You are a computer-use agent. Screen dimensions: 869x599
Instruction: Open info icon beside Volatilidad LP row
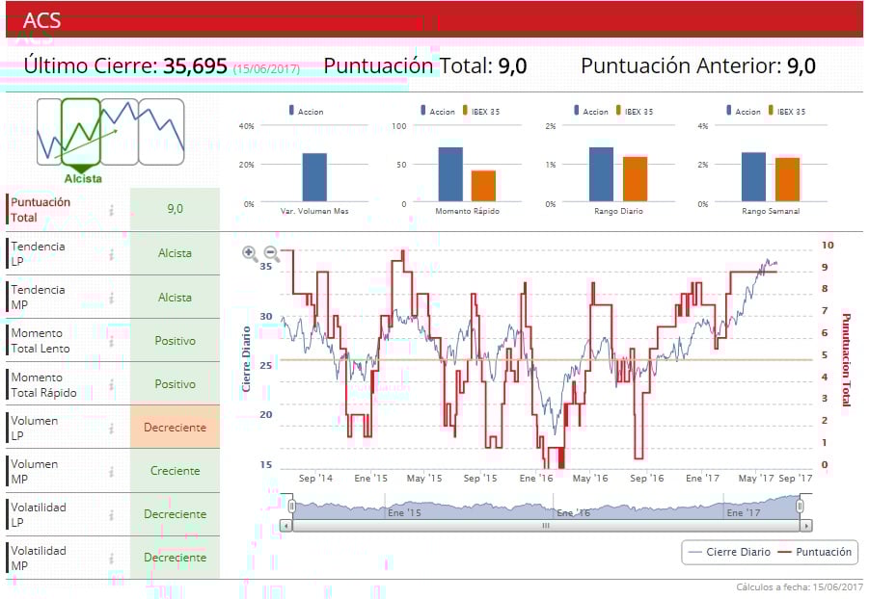[111, 515]
